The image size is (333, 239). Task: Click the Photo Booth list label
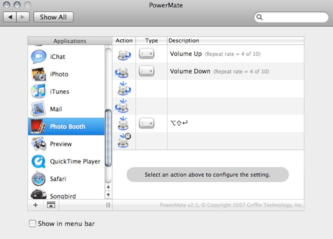coord(68,127)
